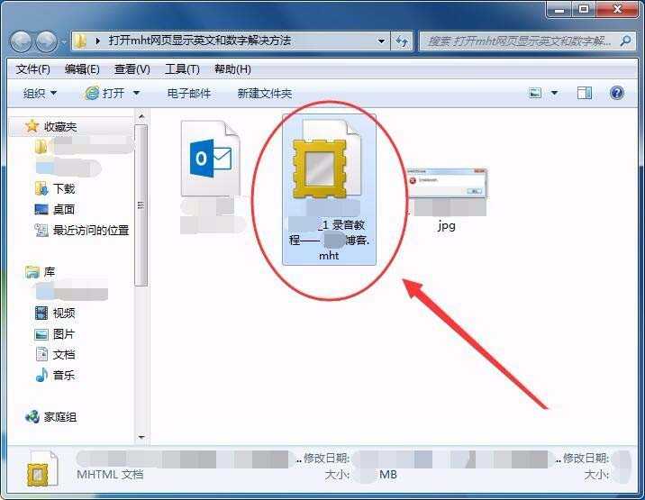Click the Forward navigation arrow button
The image size is (645, 500).
(46, 41)
